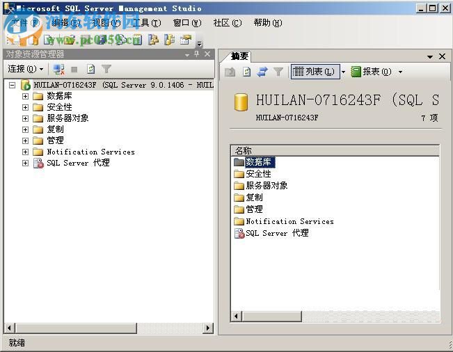Click the blue Synchronize arrows icon
Screen dimensions: 453x352
(262, 72)
